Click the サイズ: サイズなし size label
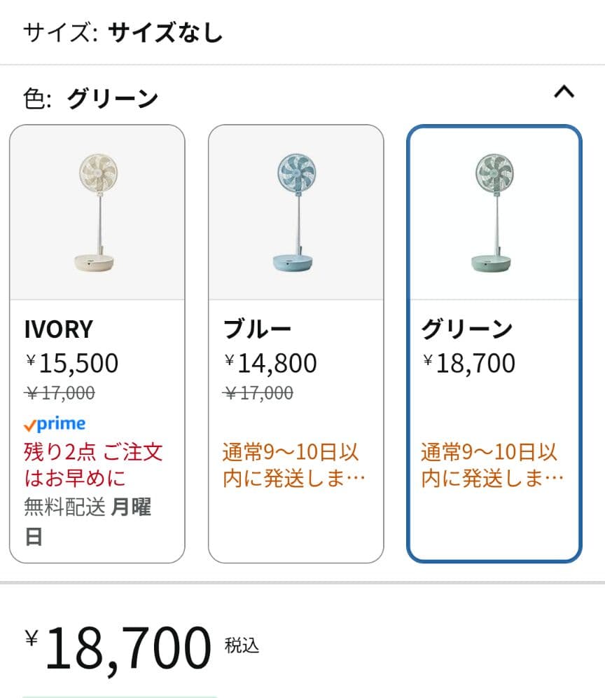This screenshot has width=605, height=698. pos(123,32)
